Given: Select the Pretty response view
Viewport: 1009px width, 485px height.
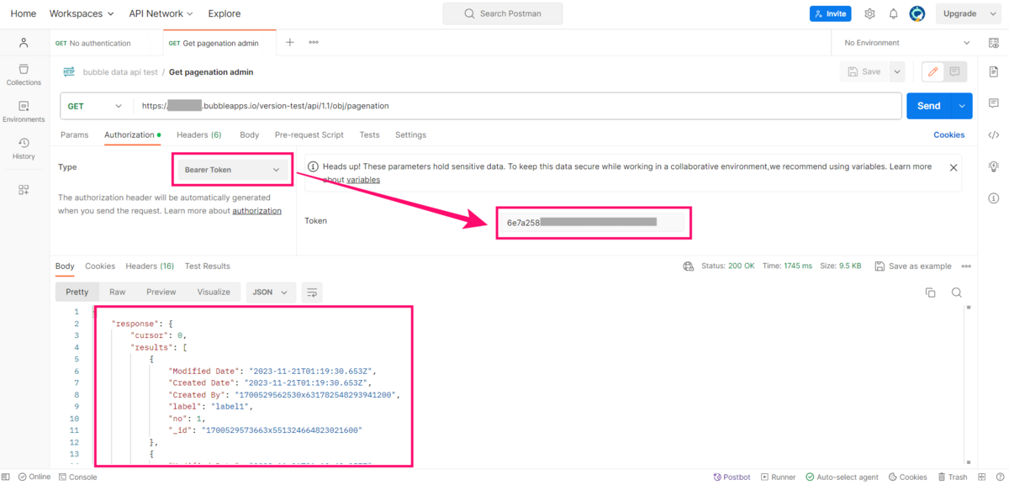Looking at the screenshot, I should point(77,293).
